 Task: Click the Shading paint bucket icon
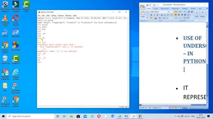click(x=176, y=18)
